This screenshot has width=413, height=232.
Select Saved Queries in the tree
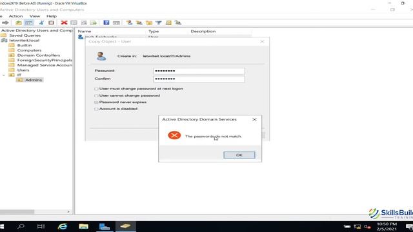coord(25,35)
